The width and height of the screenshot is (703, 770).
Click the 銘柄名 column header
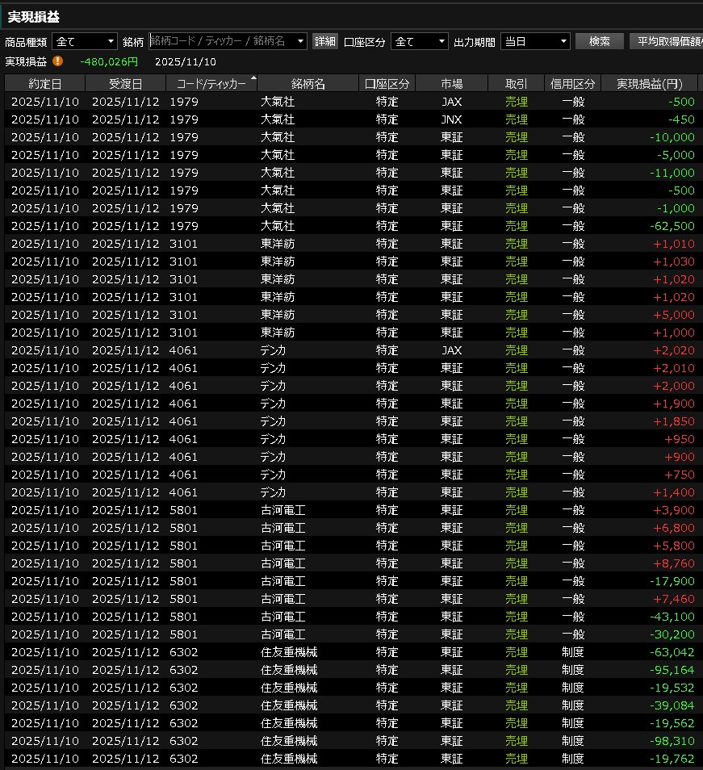click(308, 83)
